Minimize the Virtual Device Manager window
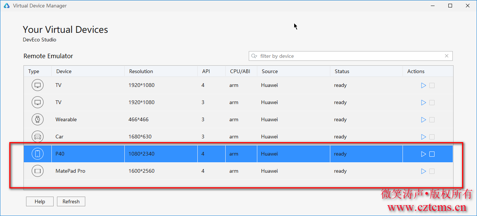 433,6
